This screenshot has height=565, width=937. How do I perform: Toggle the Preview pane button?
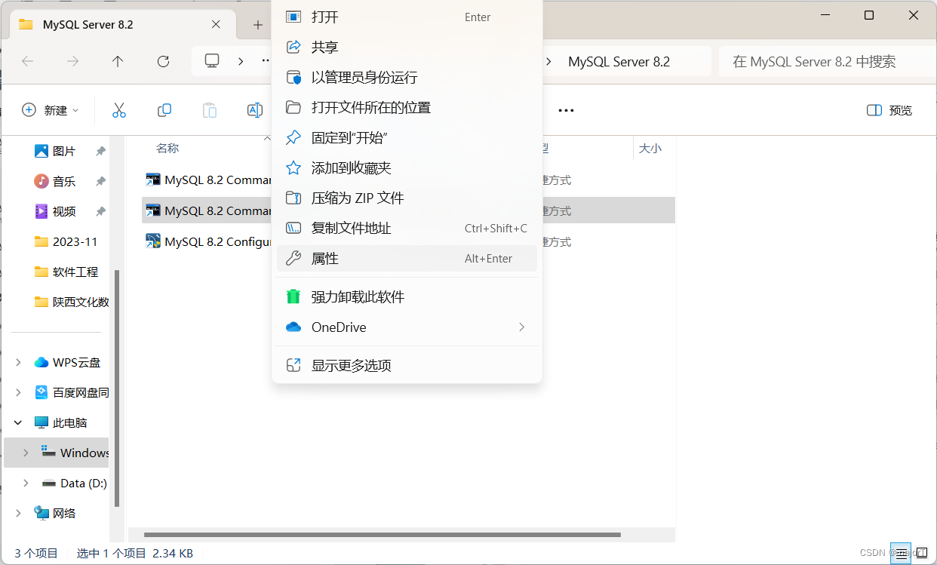[889, 110]
